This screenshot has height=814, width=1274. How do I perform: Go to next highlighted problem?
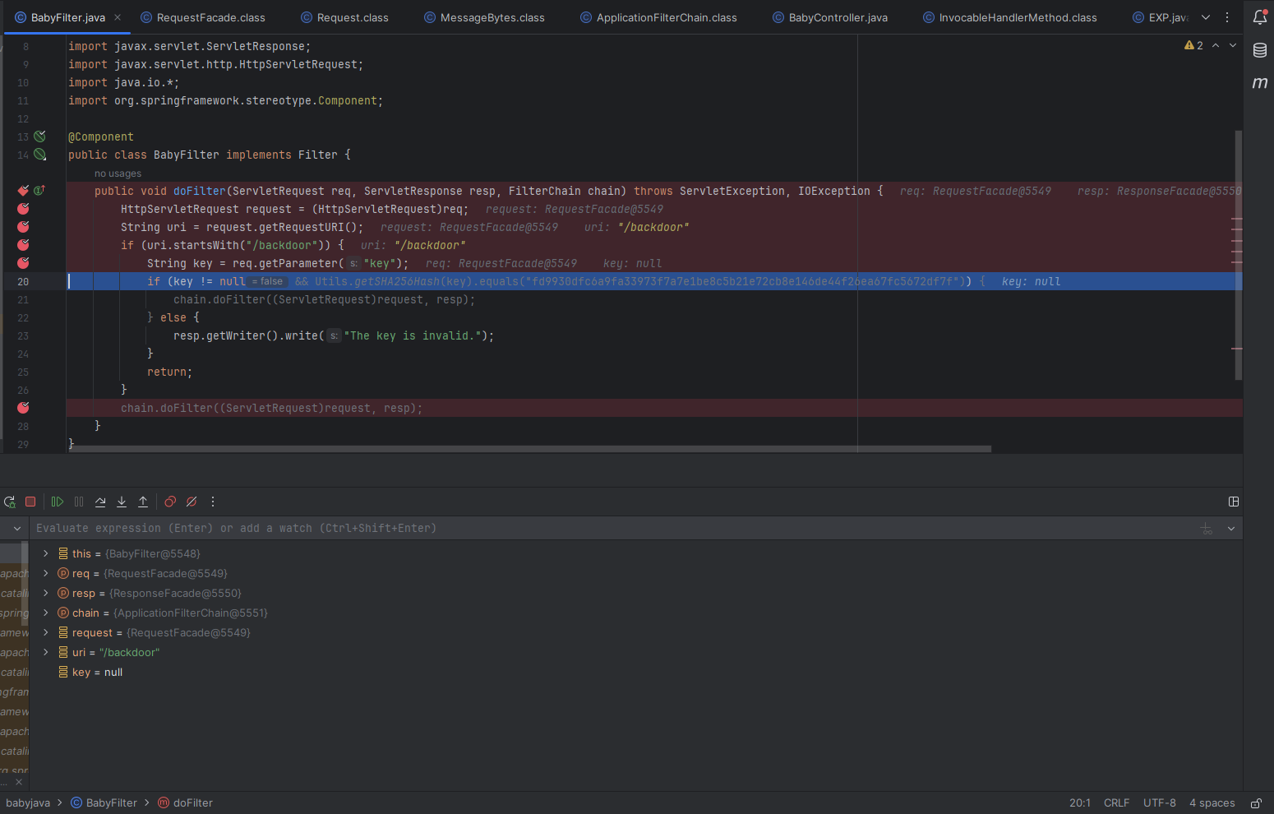pos(1233,45)
